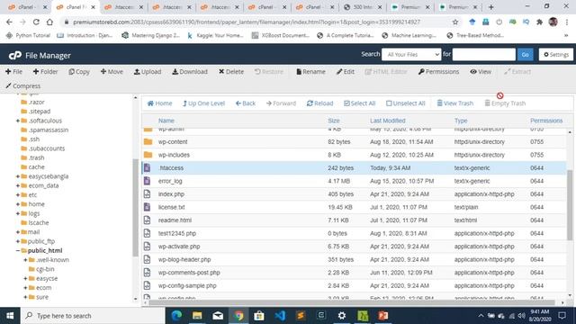Select the lscache tree folder

click(39, 222)
